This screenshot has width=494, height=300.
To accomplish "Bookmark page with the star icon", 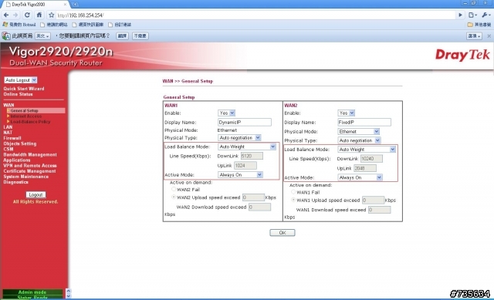I will [52, 15].
